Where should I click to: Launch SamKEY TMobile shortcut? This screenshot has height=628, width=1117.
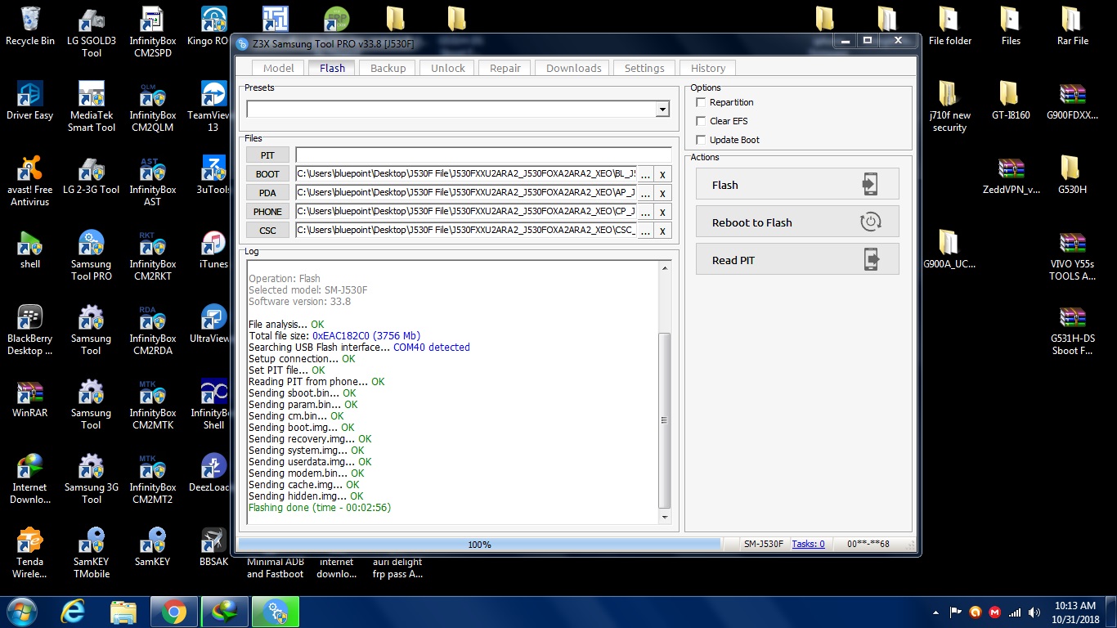pyautogui.click(x=92, y=554)
